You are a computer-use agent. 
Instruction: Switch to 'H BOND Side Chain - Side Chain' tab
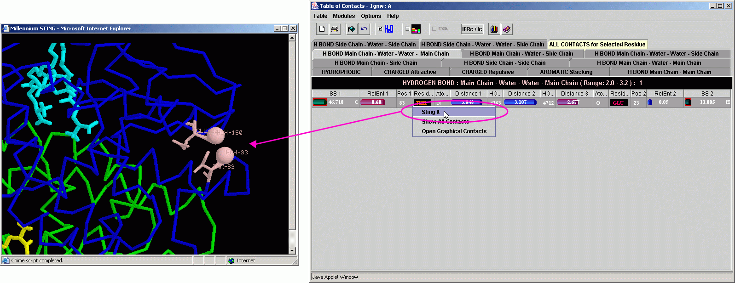tap(505, 63)
